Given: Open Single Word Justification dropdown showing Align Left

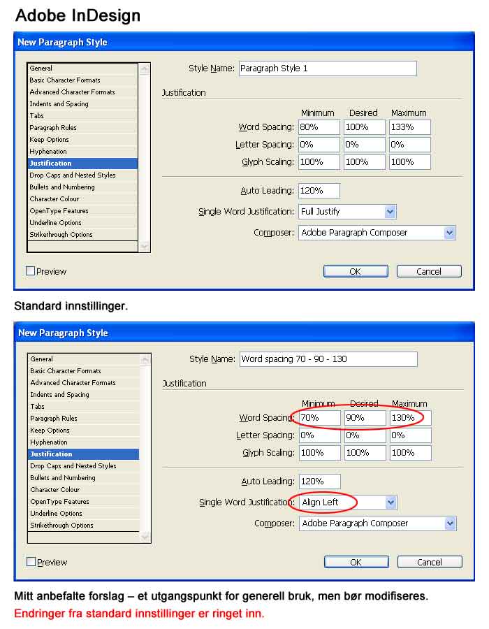Looking at the screenshot, I should [x=348, y=503].
